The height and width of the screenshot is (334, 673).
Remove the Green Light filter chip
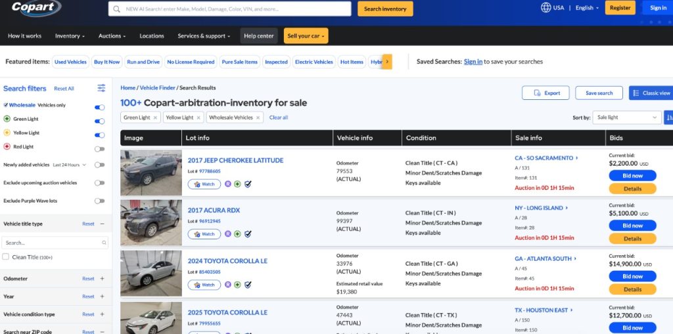pos(155,118)
